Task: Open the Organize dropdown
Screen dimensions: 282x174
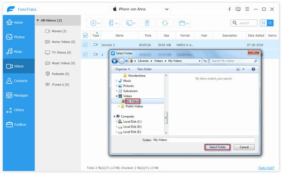Action: coord(123,69)
